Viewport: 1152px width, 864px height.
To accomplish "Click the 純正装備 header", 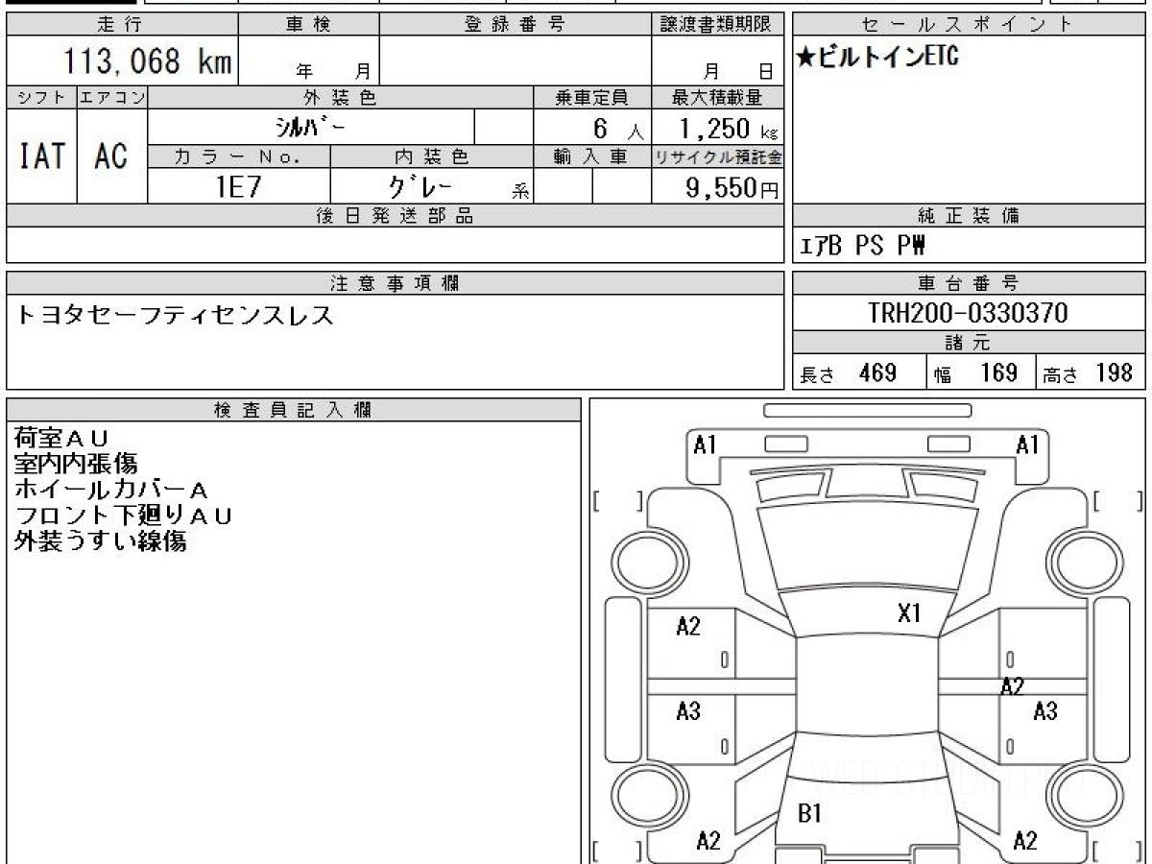I will click(x=969, y=216).
